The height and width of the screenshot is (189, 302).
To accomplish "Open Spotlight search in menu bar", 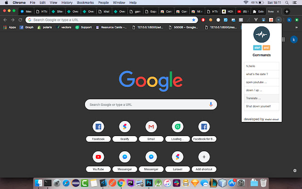I will click(x=287, y=3).
